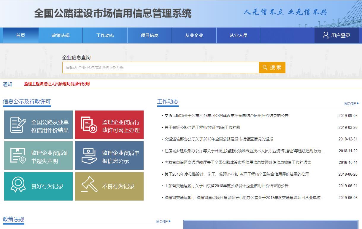Image resolution: width=362 pixels, height=229 pixels.
Task: Click the credit evaluation results document icon
Action: tap(18, 125)
